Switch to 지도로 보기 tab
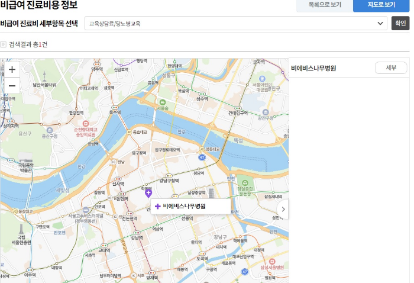This screenshot has height=283, width=414. click(381, 5)
